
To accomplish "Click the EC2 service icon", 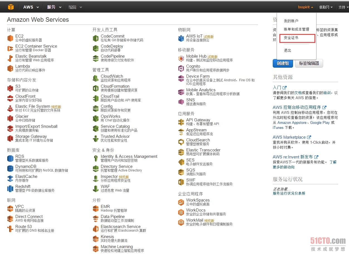I will [x=10, y=38].
